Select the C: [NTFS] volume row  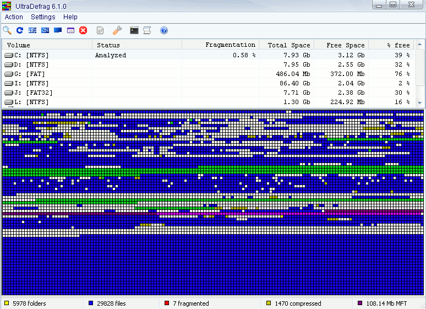point(208,55)
